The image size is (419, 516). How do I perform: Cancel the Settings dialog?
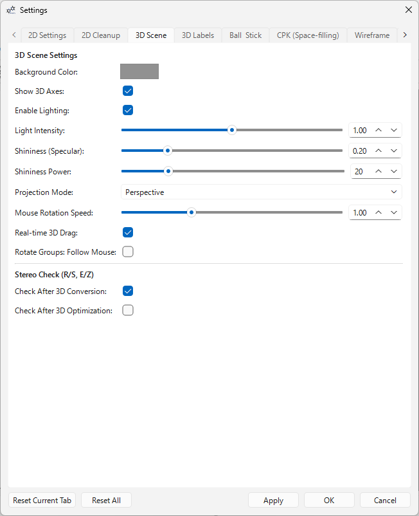tap(385, 500)
